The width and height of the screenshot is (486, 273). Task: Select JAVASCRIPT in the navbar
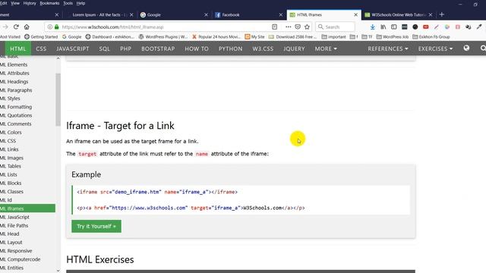[x=73, y=49]
